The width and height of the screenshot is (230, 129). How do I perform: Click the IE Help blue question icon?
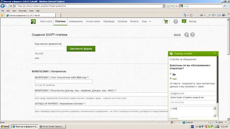tap(223, 15)
